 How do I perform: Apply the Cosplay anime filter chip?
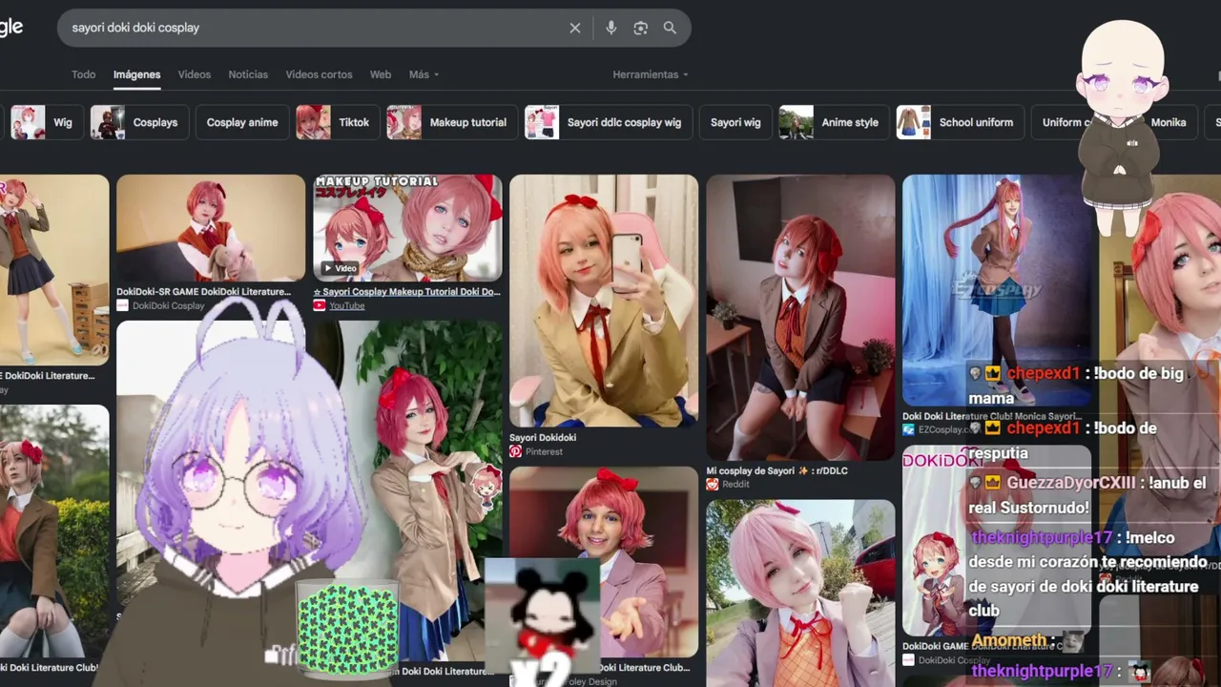[242, 122]
